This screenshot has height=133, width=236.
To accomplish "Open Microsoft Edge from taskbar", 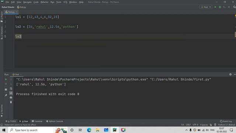I will (x=89, y=130).
